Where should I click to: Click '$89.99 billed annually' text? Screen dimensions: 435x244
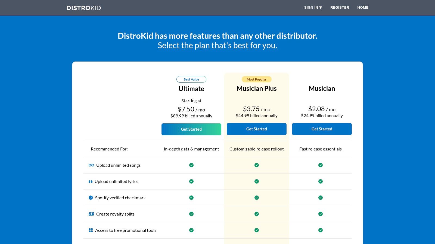click(x=191, y=116)
